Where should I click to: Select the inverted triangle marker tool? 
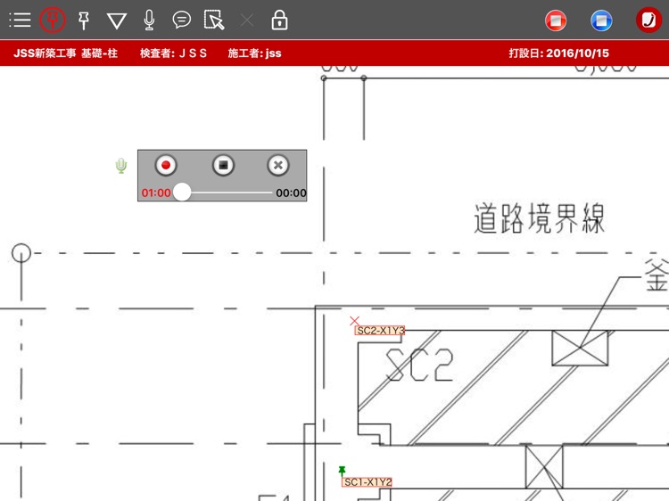117,21
